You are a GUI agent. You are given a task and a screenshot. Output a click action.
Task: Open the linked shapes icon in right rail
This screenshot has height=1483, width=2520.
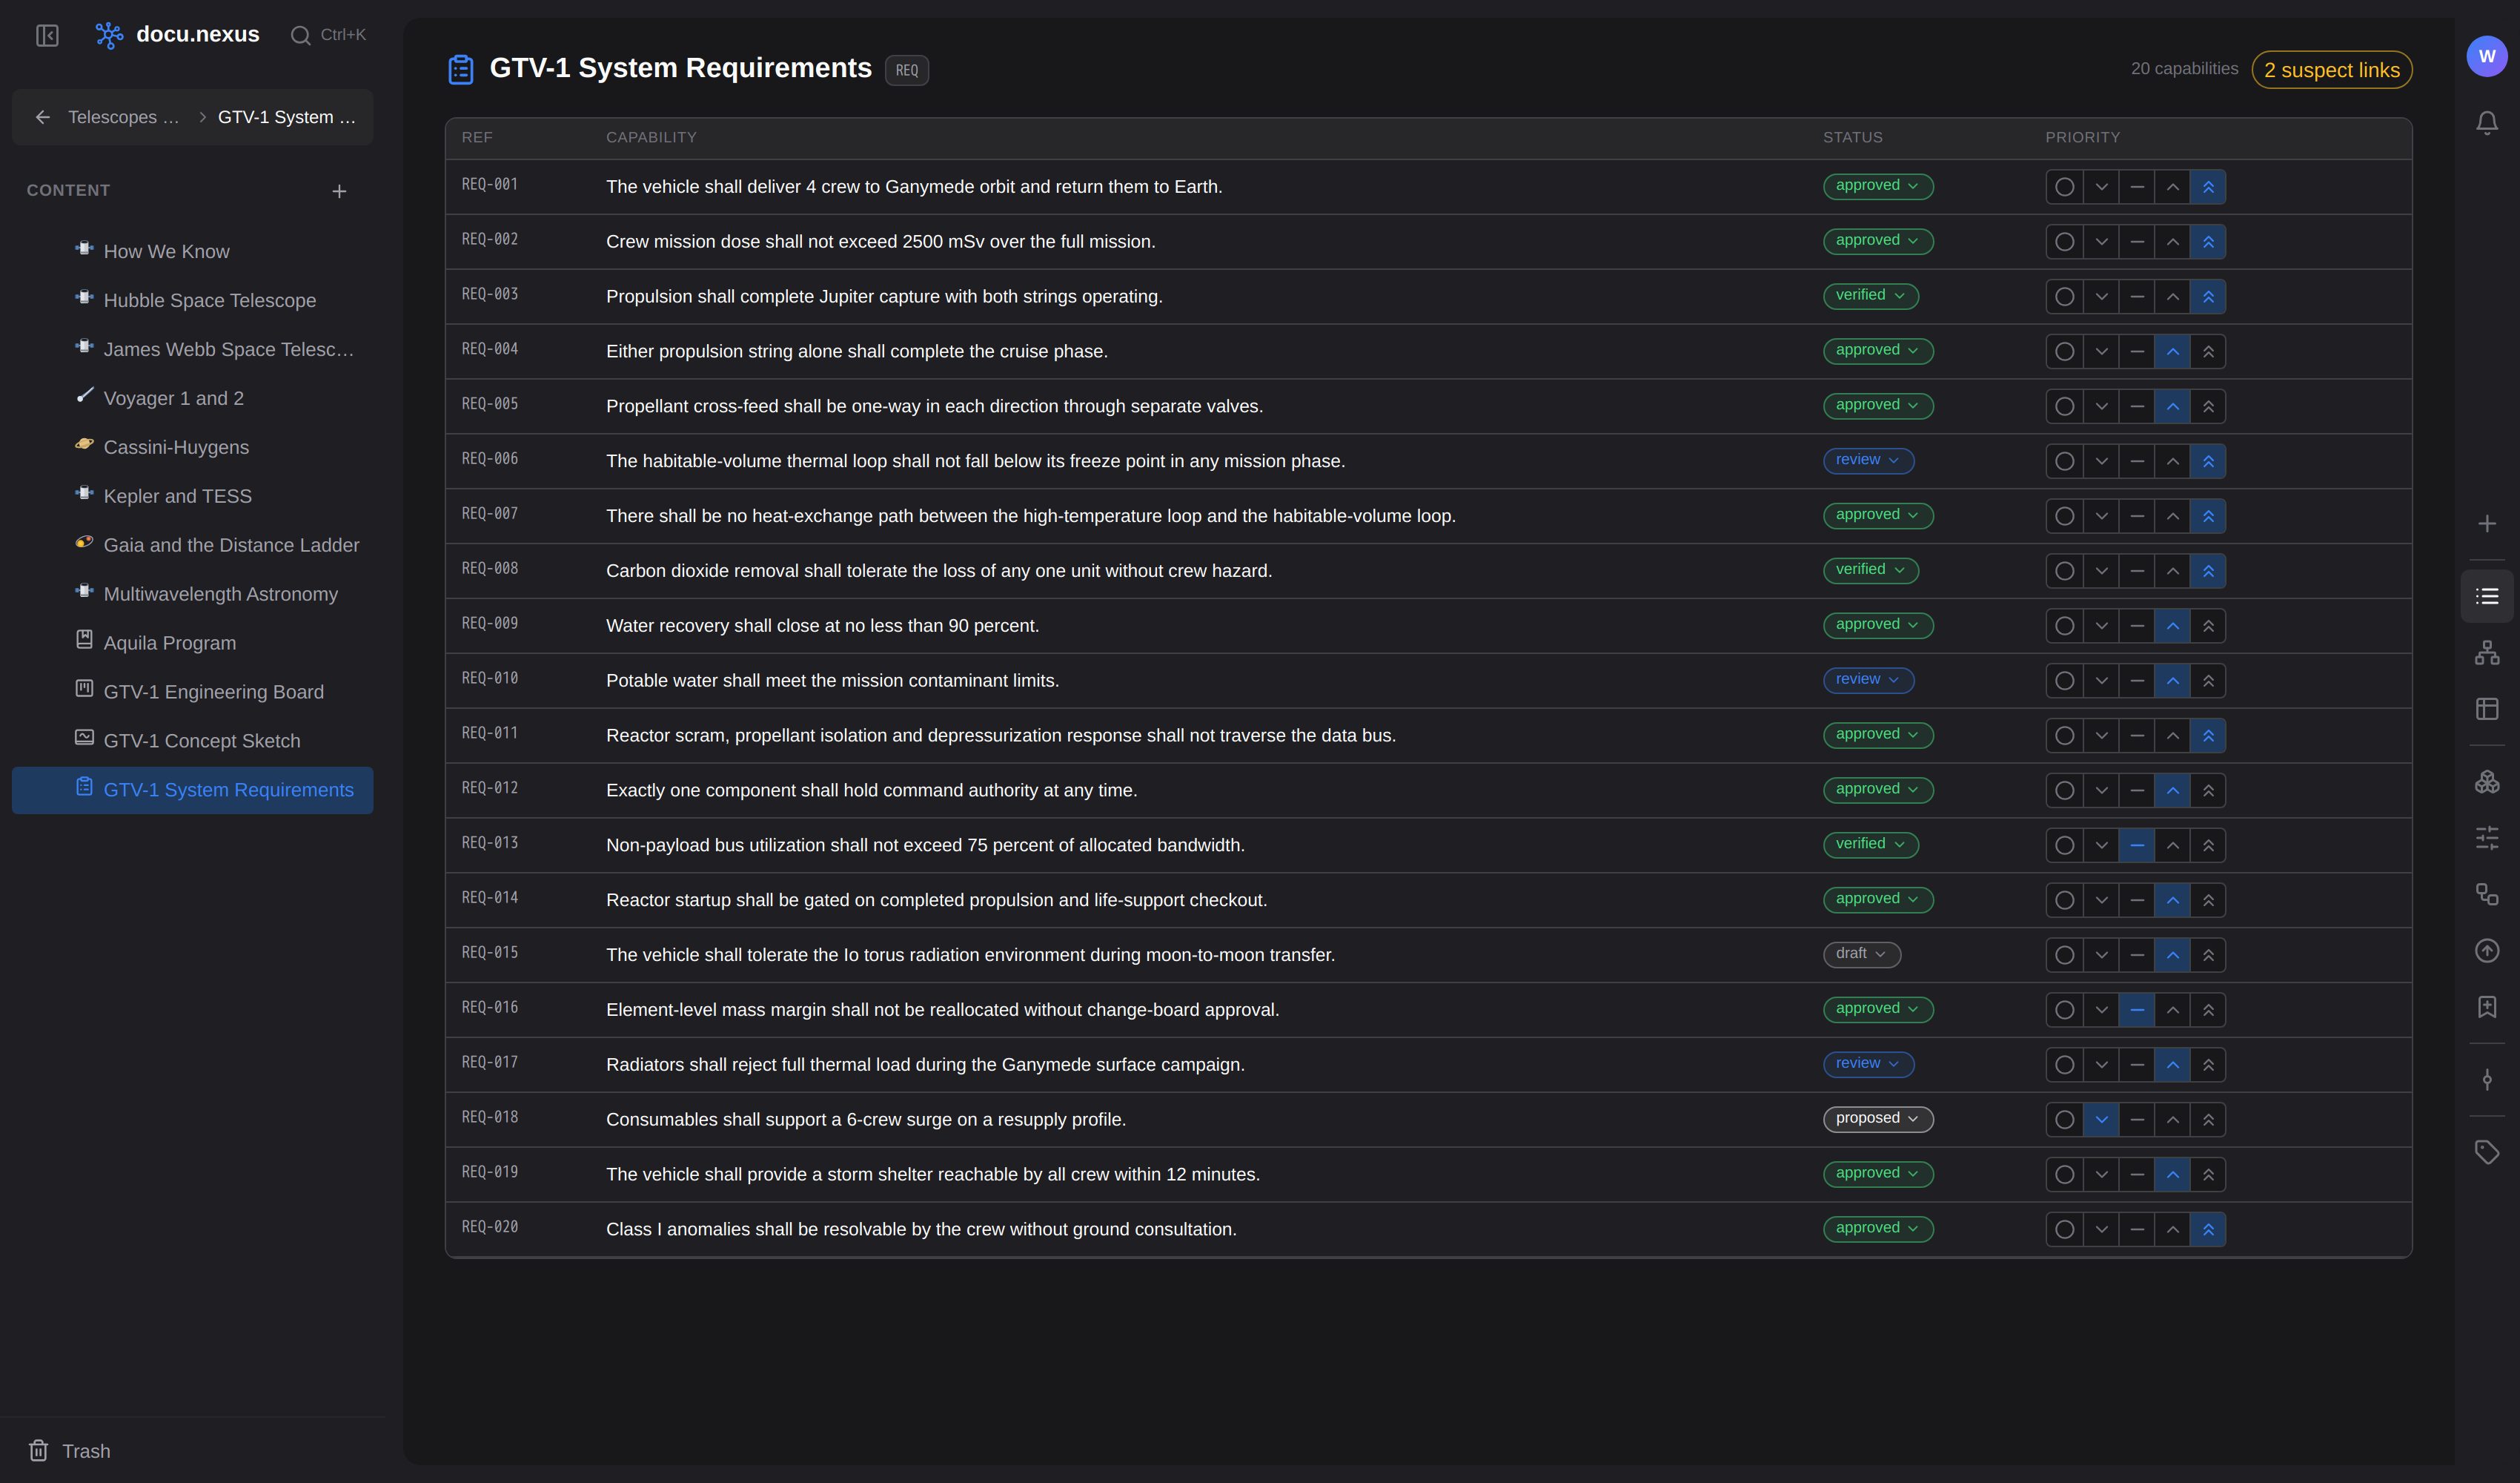click(x=2487, y=894)
